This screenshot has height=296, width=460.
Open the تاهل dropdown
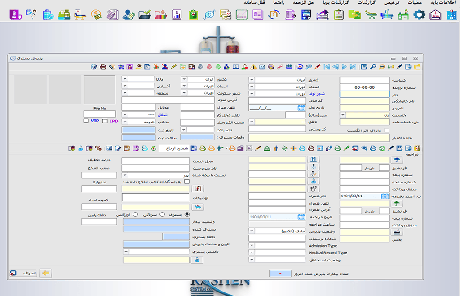[x=252, y=122]
